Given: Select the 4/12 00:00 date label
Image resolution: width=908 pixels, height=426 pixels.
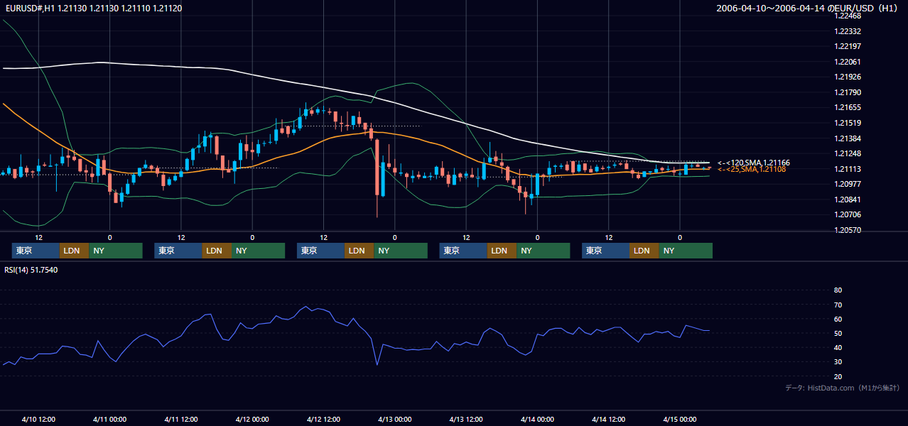Looking at the screenshot, I should click(x=252, y=419).
